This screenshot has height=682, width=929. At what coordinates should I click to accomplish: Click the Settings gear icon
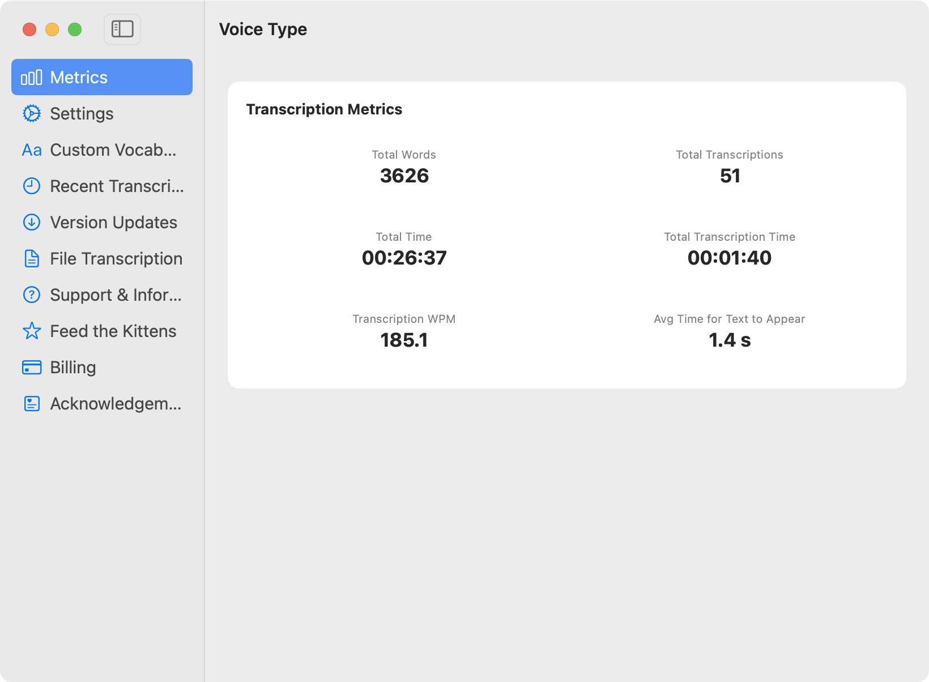click(32, 113)
